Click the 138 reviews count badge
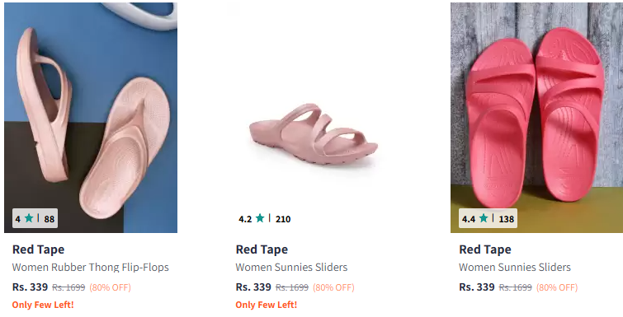 pyautogui.click(x=506, y=219)
